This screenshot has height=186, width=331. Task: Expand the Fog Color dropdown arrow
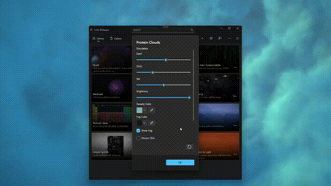144,123
